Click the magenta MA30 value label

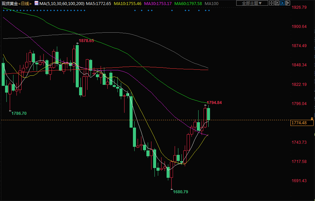point(158,3)
